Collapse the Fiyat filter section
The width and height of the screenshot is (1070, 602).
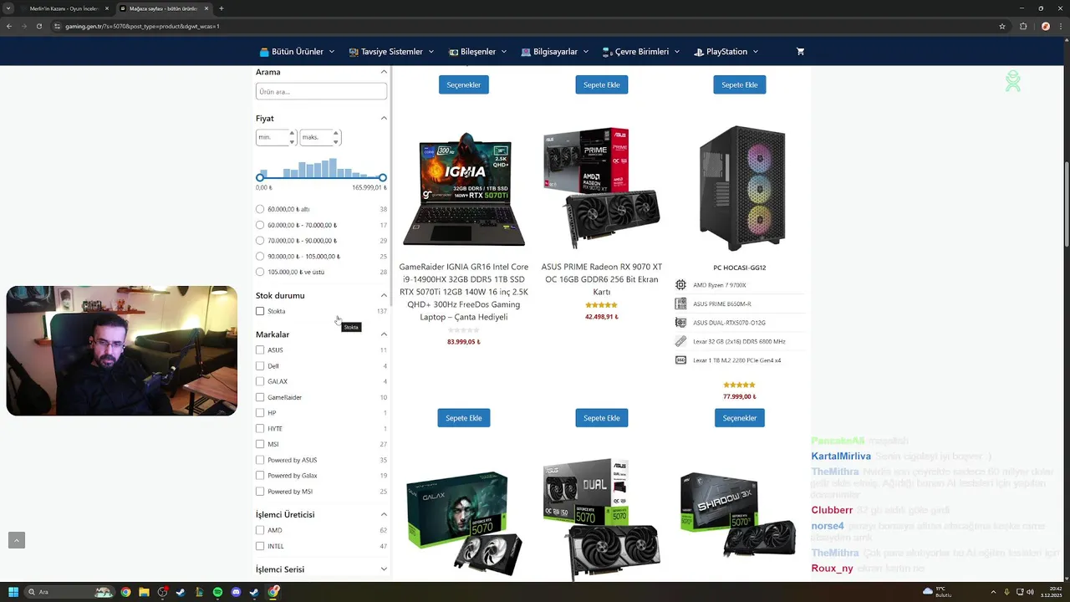pos(384,118)
